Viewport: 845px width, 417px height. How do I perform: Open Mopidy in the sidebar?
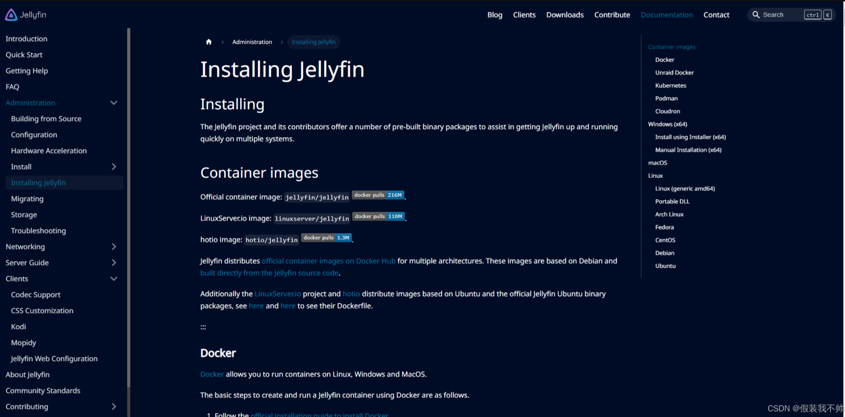pyautogui.click(x=24, y=343)
